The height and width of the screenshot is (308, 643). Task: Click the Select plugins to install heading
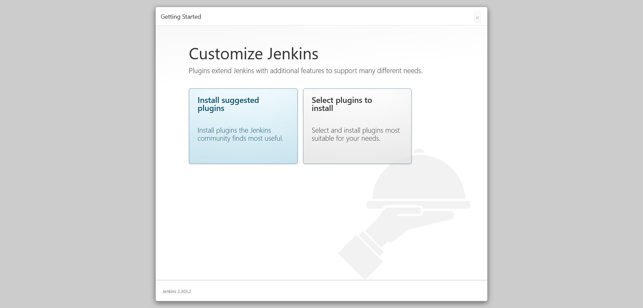click(342, 104)
